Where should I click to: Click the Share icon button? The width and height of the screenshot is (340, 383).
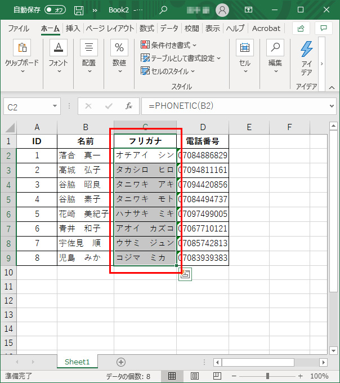coord(301,29)
